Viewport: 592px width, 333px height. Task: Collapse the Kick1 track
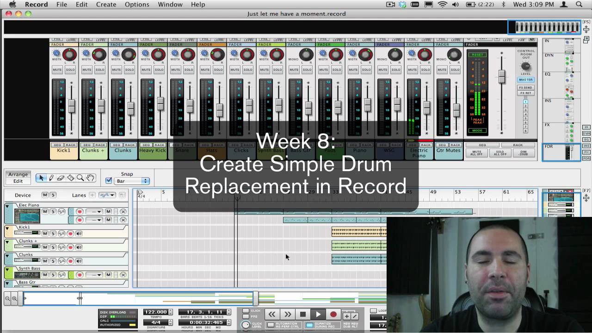[x=7, y=228]
